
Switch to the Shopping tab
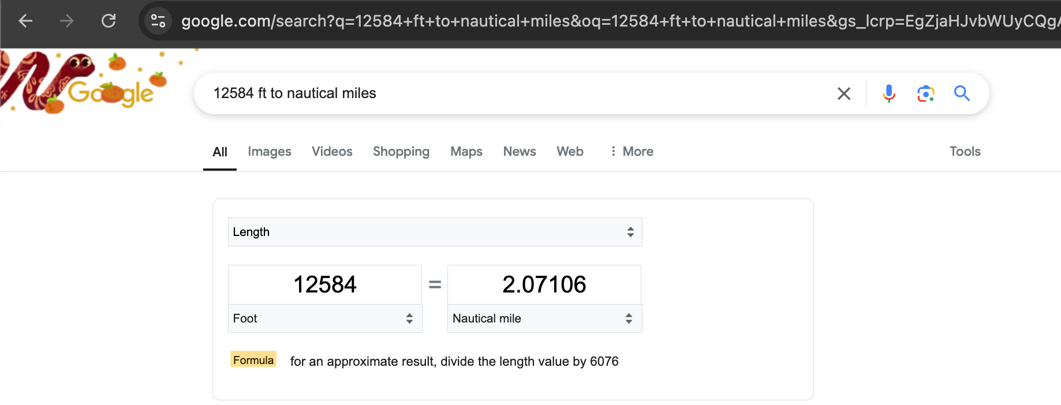(x=401, y=152)
